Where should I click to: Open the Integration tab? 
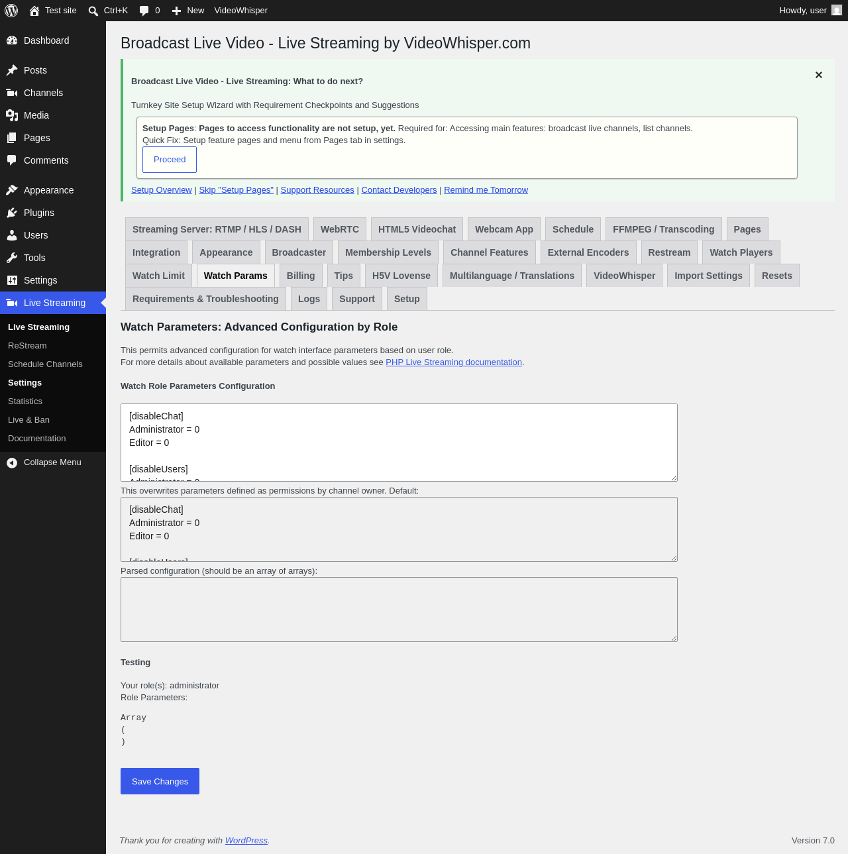(x=156, y=252)
